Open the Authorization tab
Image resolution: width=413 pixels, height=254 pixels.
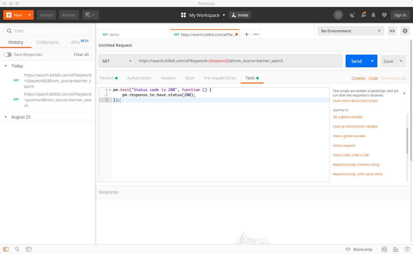click(139, 78)
